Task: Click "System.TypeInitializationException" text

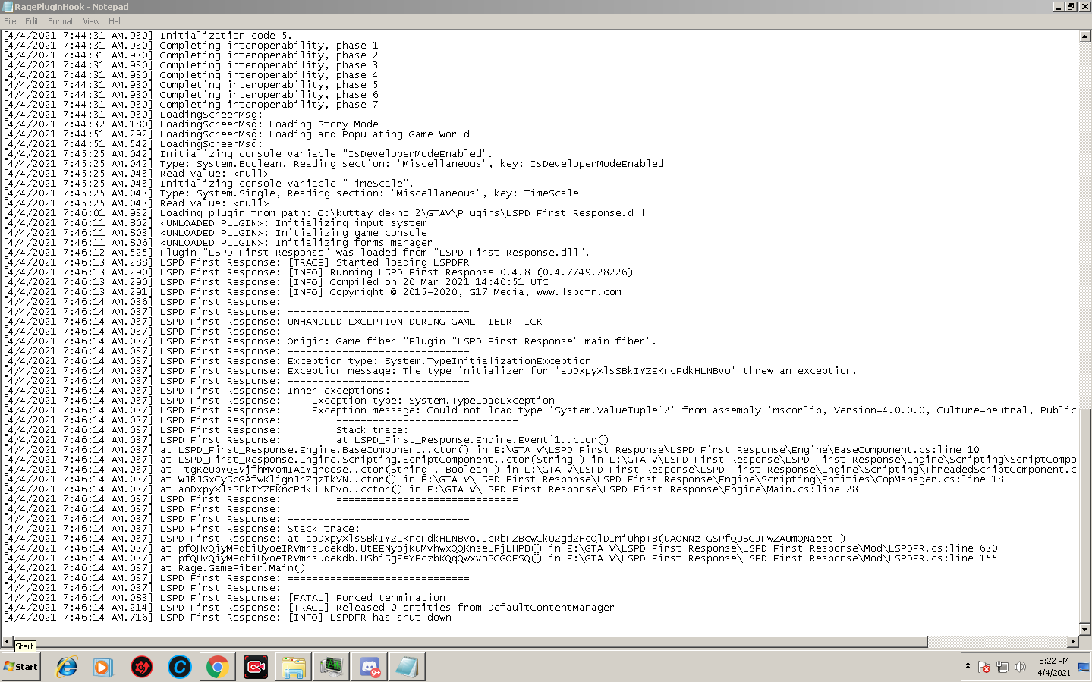Action: coord(488,361)
